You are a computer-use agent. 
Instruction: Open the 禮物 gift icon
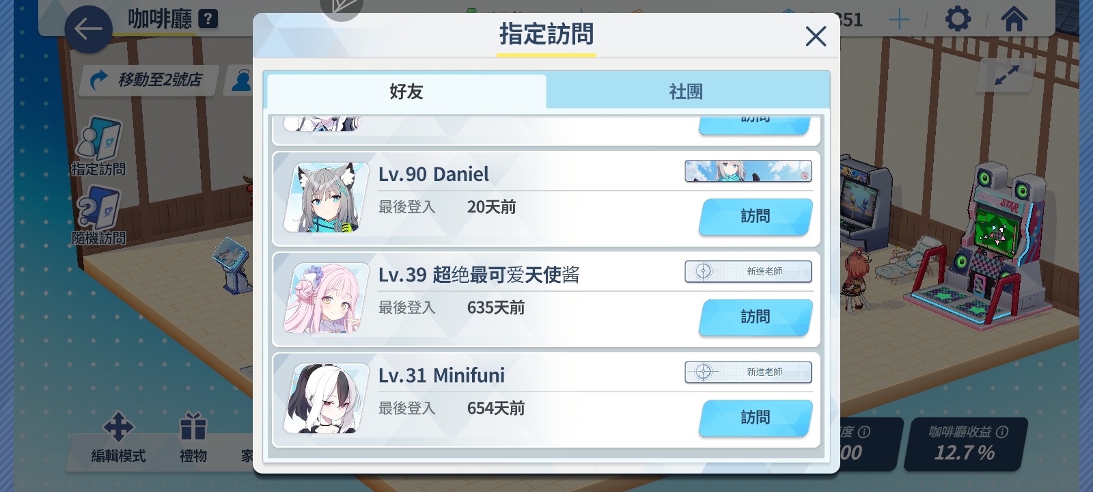(x=193, y=437)
